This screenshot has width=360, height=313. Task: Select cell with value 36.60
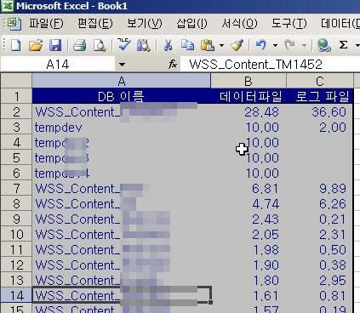[320, 111]
